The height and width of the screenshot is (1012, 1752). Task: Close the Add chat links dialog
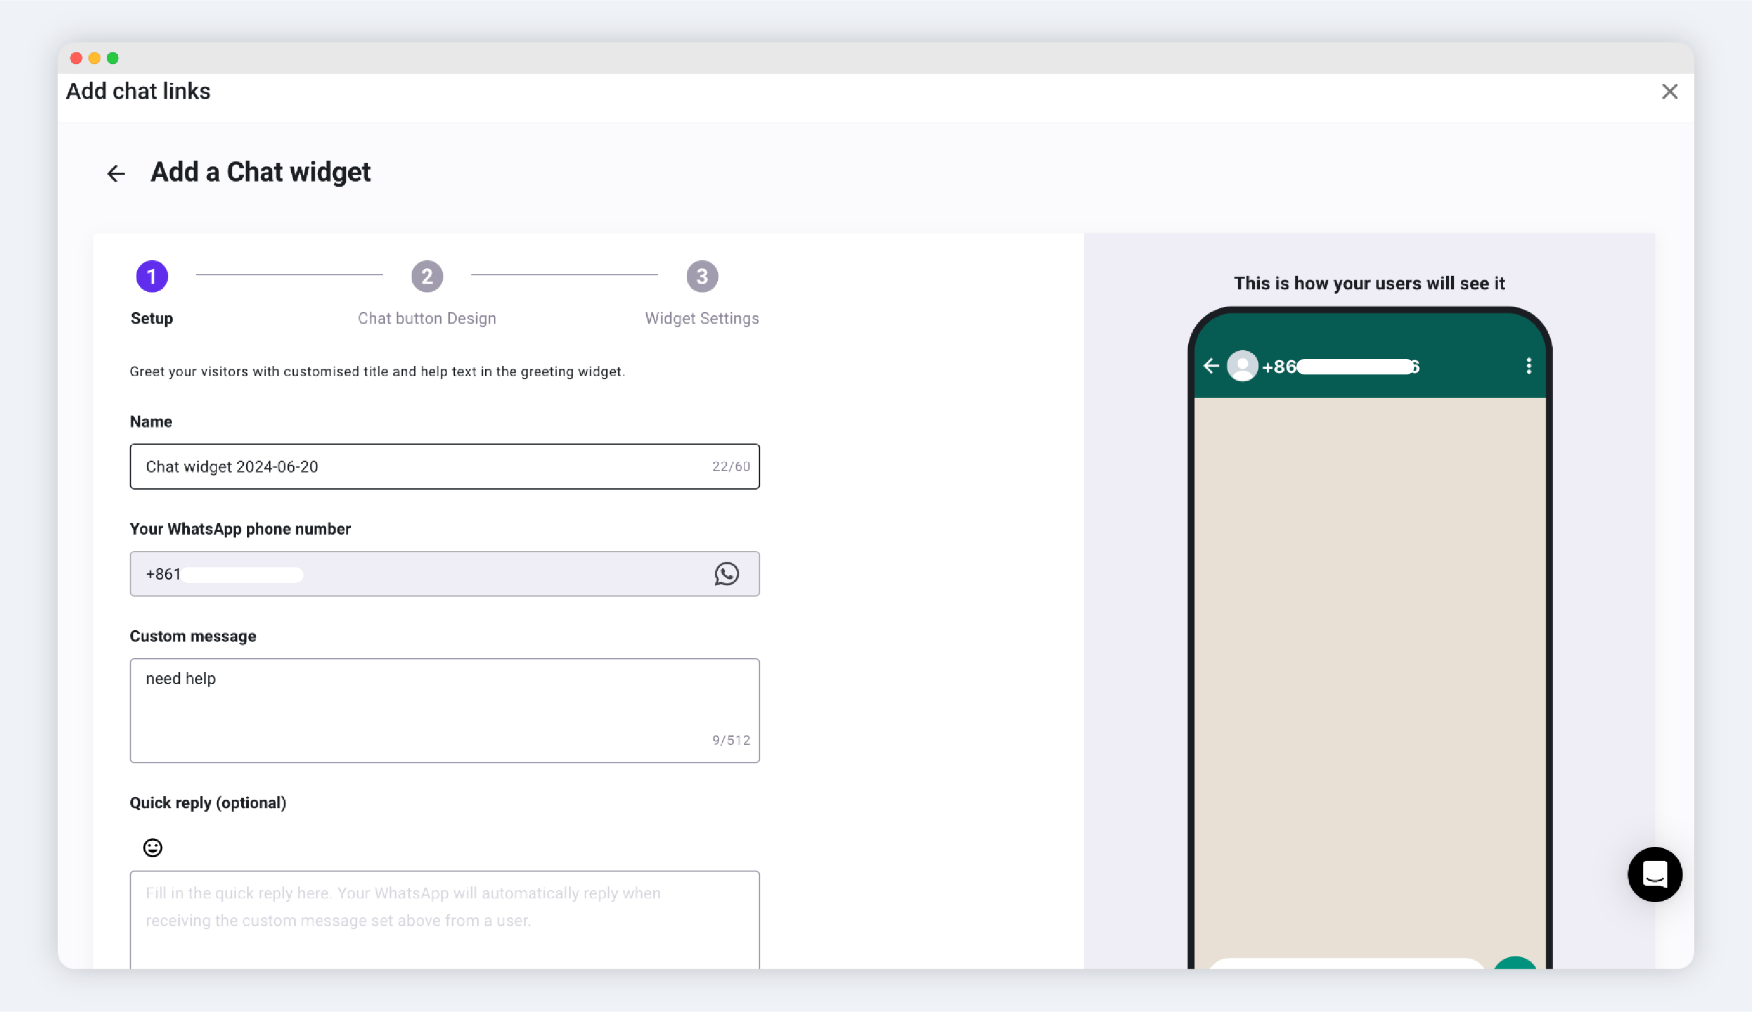(x=1669, y=92)
